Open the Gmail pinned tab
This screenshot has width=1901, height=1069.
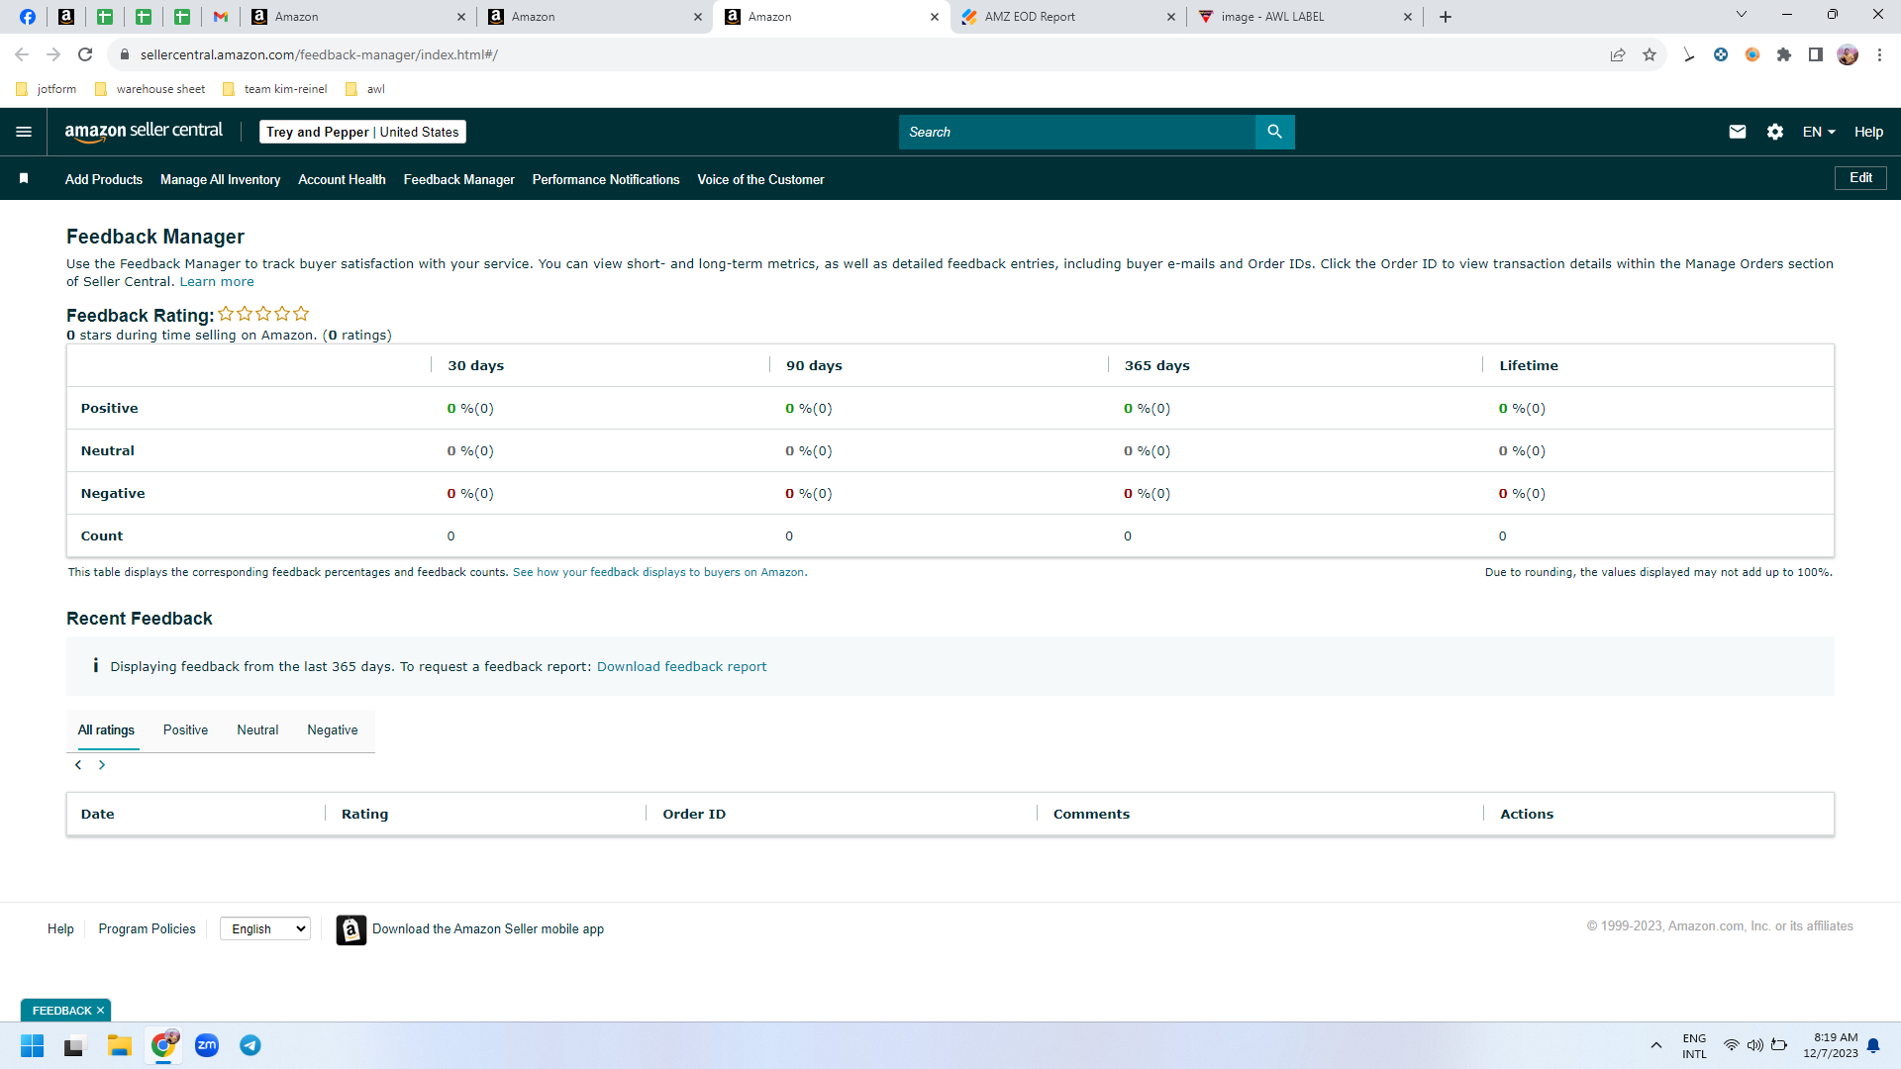point(221,17)
